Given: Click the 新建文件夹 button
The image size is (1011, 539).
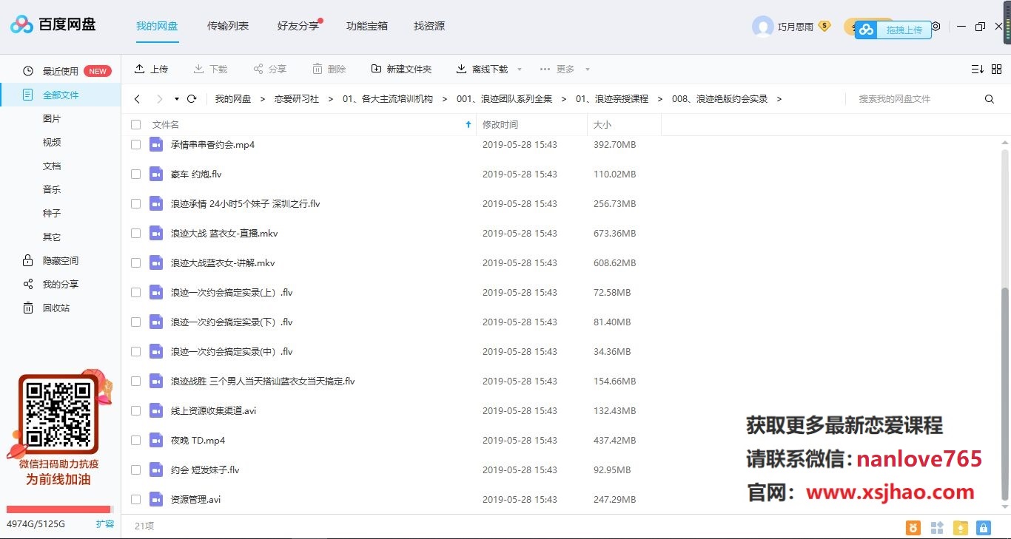Looking at the screenshot, I should (x=401, y=69).
